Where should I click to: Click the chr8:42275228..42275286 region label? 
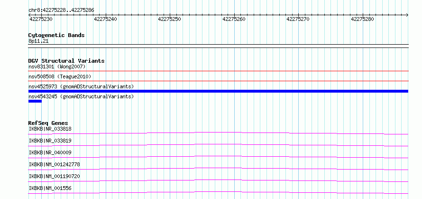tap(61, 10)
